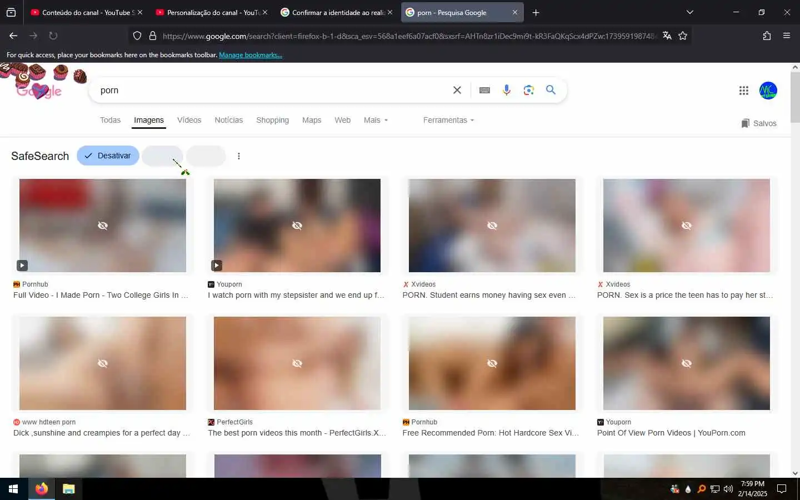Open the Google apps grid
This screenshot has width=800, height=500.
tap(744, 91)
